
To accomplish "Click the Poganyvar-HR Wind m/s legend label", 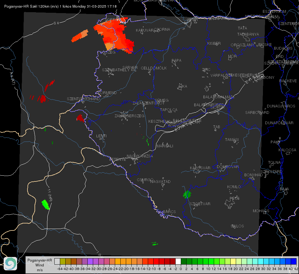I will tap(40, 265).
